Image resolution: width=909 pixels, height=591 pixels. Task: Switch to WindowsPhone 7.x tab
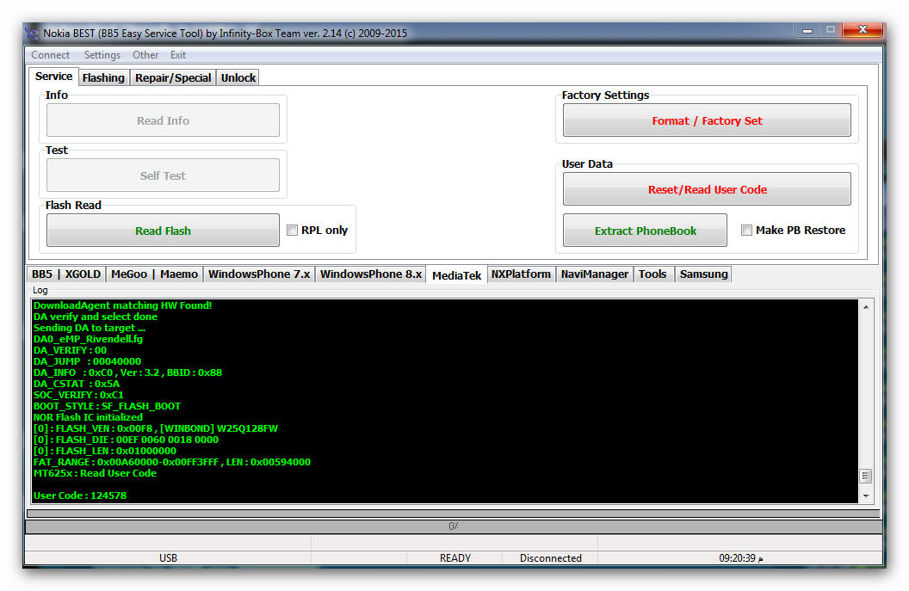click(259, 274)
